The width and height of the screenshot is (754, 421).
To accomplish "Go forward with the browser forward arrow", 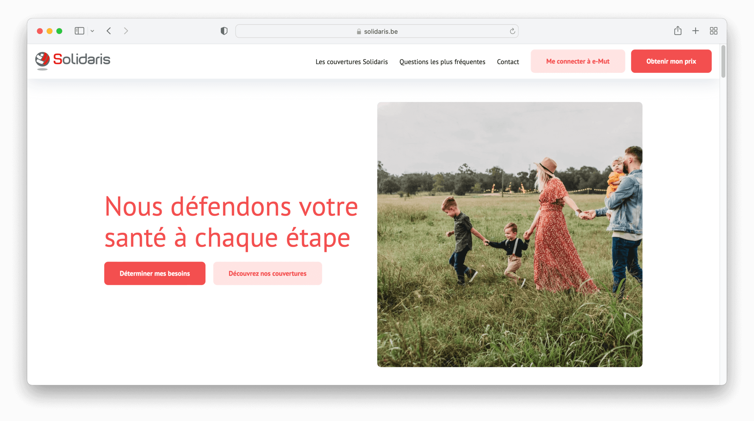I will [126, 31].
